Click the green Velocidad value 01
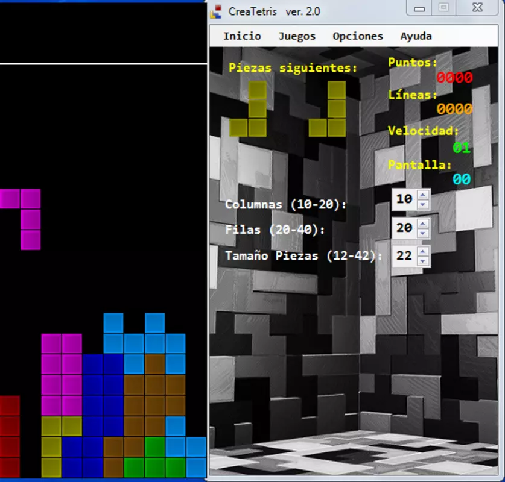 coord(462,148)
